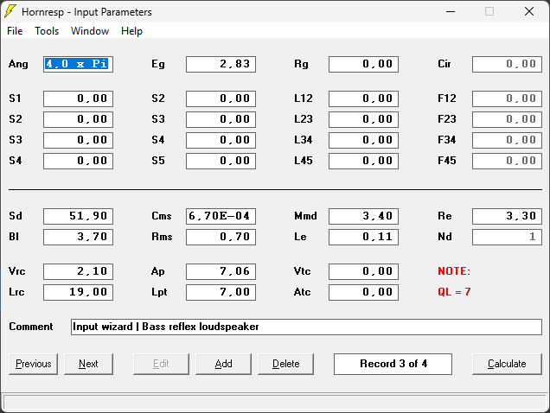Open the Tools menu

pyautogui.click(x=47, y=31)
